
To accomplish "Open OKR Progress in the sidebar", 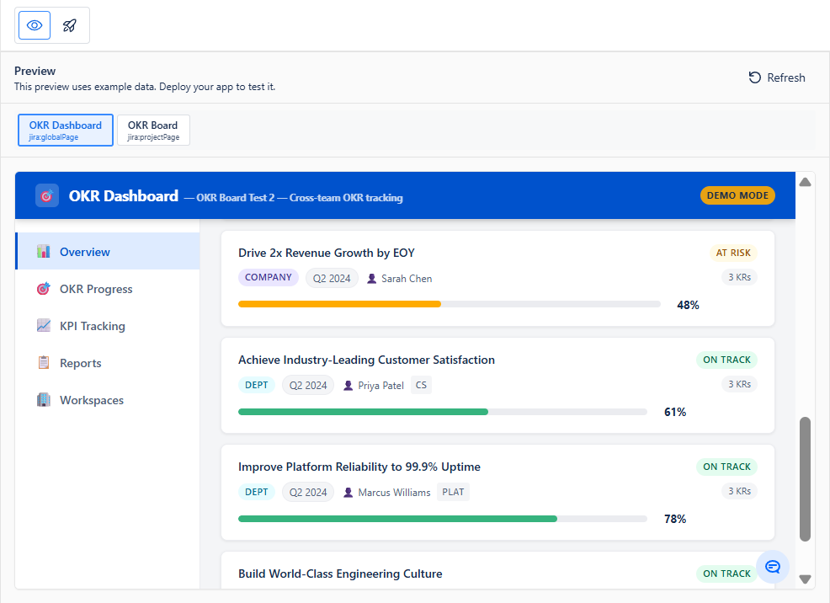I will click(x=108, y=289).
